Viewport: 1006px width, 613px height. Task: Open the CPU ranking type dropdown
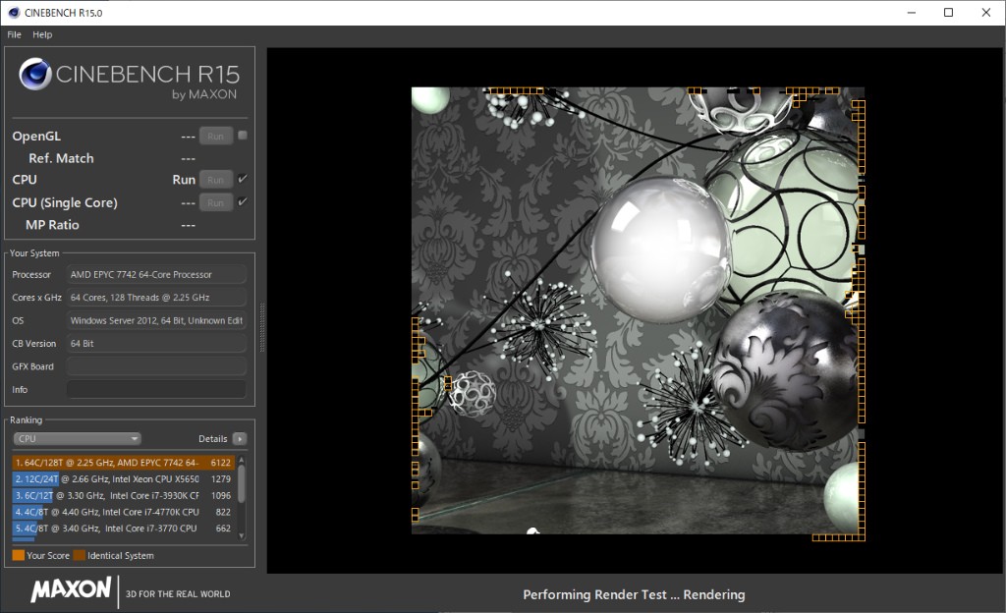(x=77, y=439)
